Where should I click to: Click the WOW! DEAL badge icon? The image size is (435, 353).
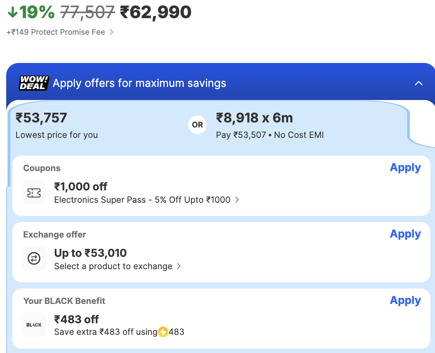coord(34,83)
